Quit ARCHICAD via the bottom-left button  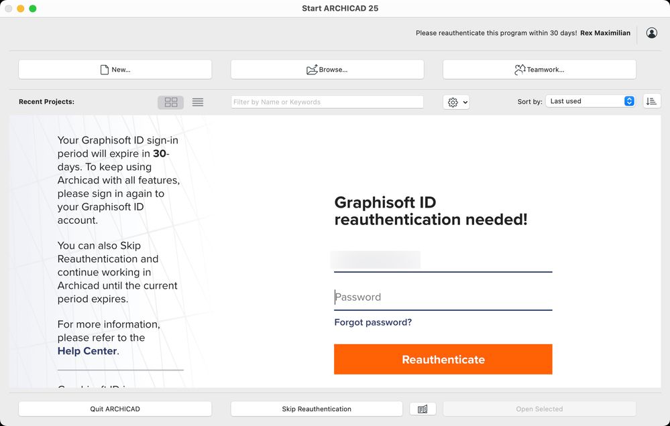pyautogui.click(x=115, y=409)
